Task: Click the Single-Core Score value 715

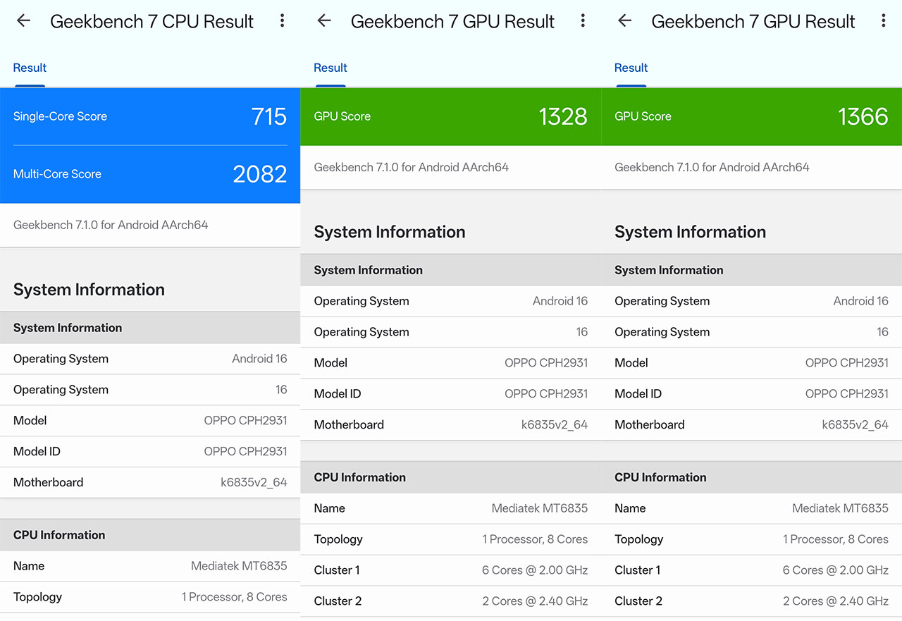Action: coord(269,116)
